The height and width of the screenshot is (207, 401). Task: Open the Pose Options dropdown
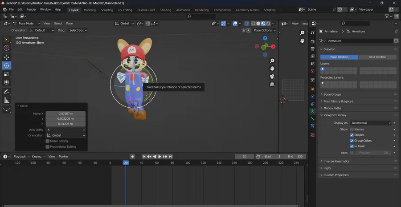(x=265, y=30)
